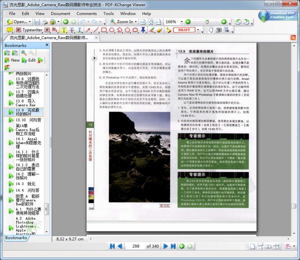Click the Typewriter tool button
The height and width of the screenshot is (260, 300).
[x=29, y=30]
